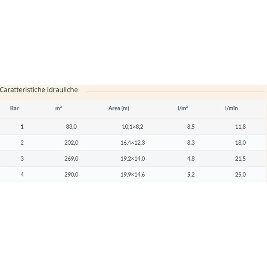This screenshot has height=267, width=267.
Task: Select the 202,0 m² cell
Action: [71, 143]
